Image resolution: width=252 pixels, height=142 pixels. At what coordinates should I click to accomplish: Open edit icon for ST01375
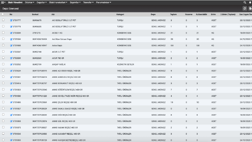coord(11,128)
